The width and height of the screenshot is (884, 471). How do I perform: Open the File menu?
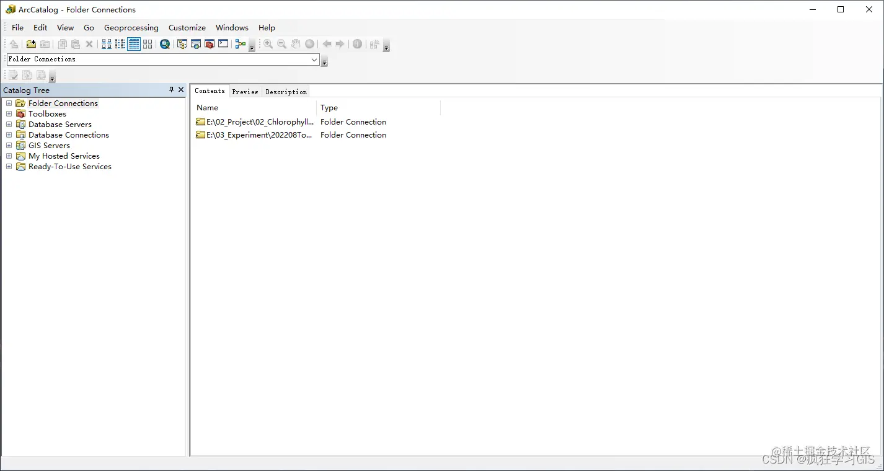click(17, 27)
